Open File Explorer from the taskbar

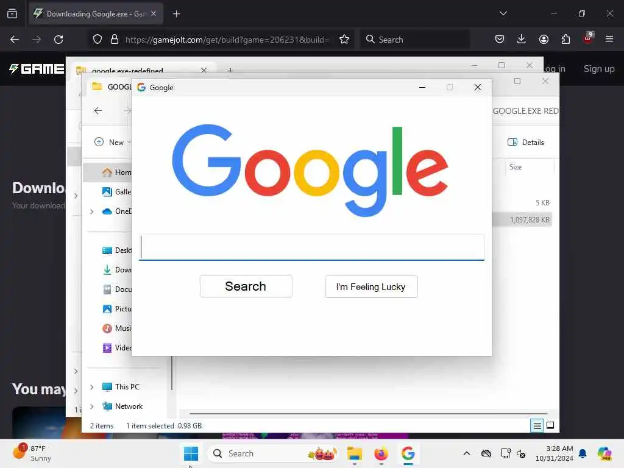pos(354,453)
